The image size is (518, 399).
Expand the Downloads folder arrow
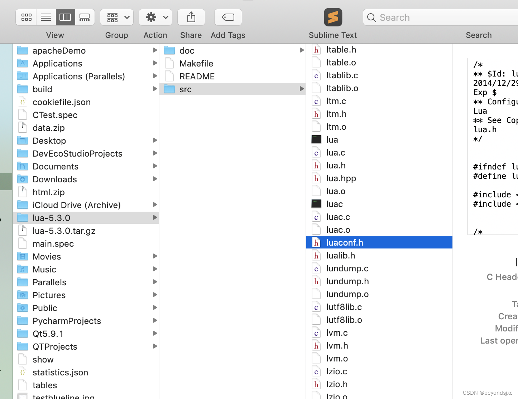pos(155,179)
